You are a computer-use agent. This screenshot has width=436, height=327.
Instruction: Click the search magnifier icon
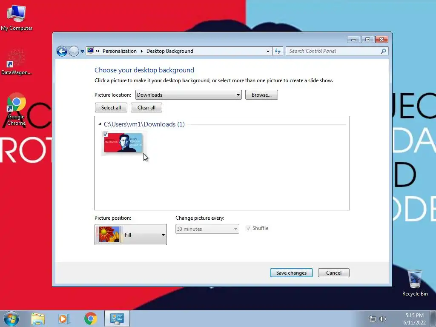[383, 51]
